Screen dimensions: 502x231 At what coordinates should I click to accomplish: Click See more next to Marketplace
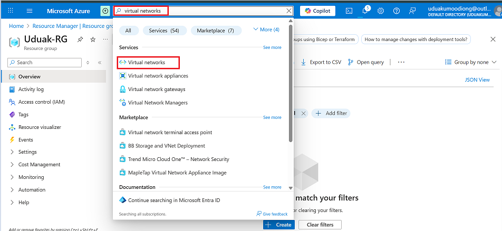[x=272, y=117]
